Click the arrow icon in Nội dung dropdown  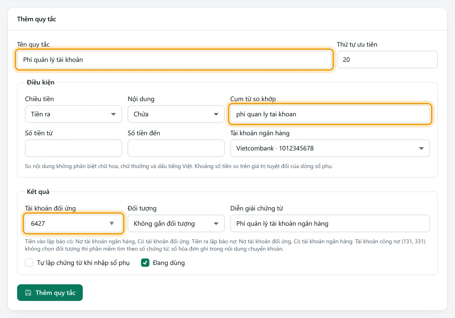[x=216, y=114]
